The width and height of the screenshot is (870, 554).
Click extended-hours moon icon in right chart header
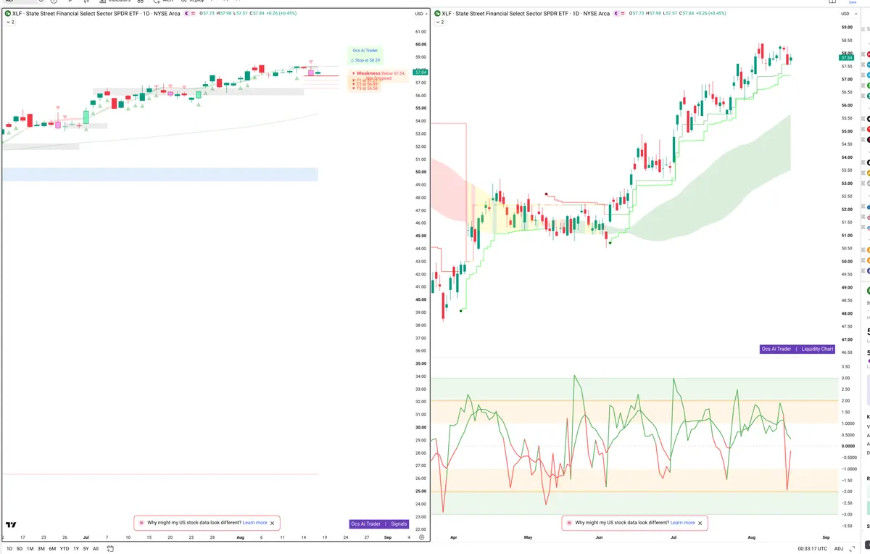click(617, 14)
